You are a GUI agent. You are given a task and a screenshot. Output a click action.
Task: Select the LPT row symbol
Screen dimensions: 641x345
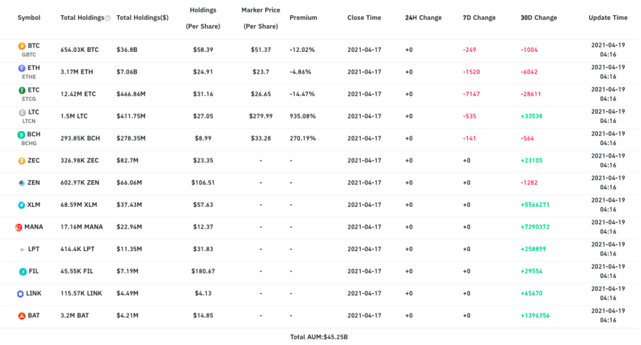[x=33, y=249]
